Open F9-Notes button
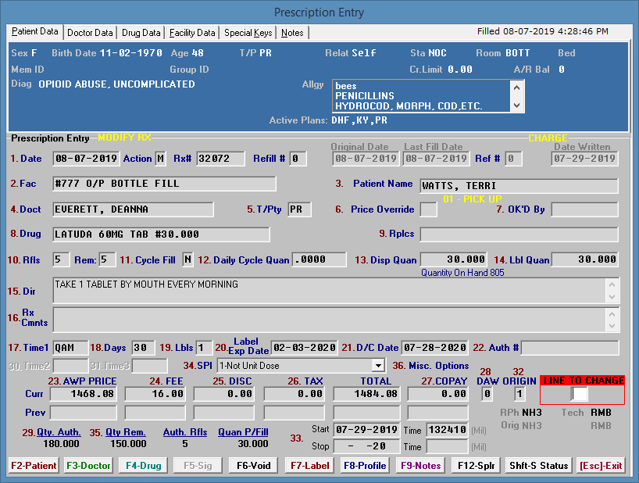The width and height of the screenshot is (639, 483). click(421, 466)
